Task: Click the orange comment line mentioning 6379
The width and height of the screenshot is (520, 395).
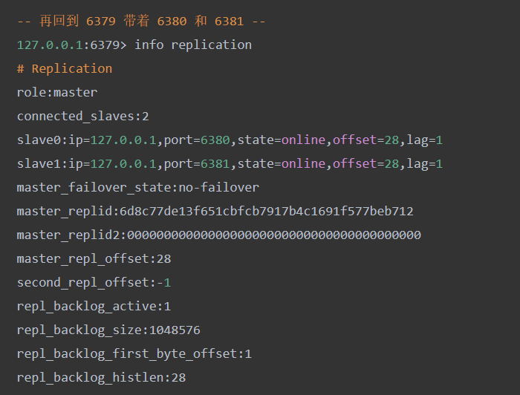Action: tap(141, 22)
